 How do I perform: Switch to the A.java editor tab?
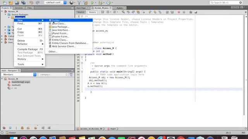coord(120,8)
